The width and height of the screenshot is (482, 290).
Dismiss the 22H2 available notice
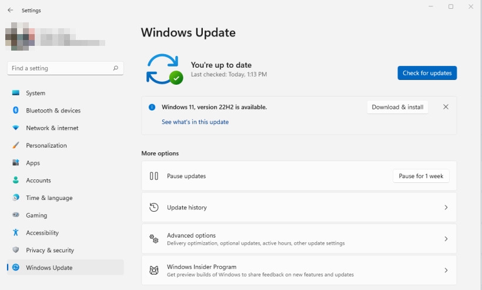pyautogui.click(x=446, y=106)
